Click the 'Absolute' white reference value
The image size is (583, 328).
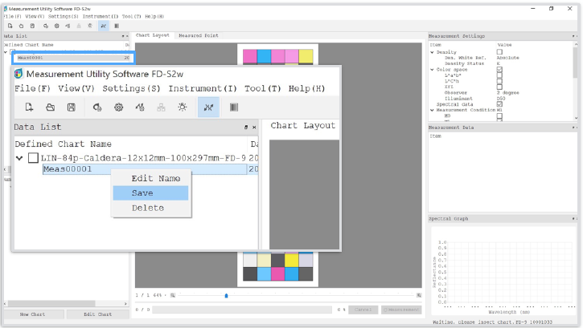(x=507, y=58)
